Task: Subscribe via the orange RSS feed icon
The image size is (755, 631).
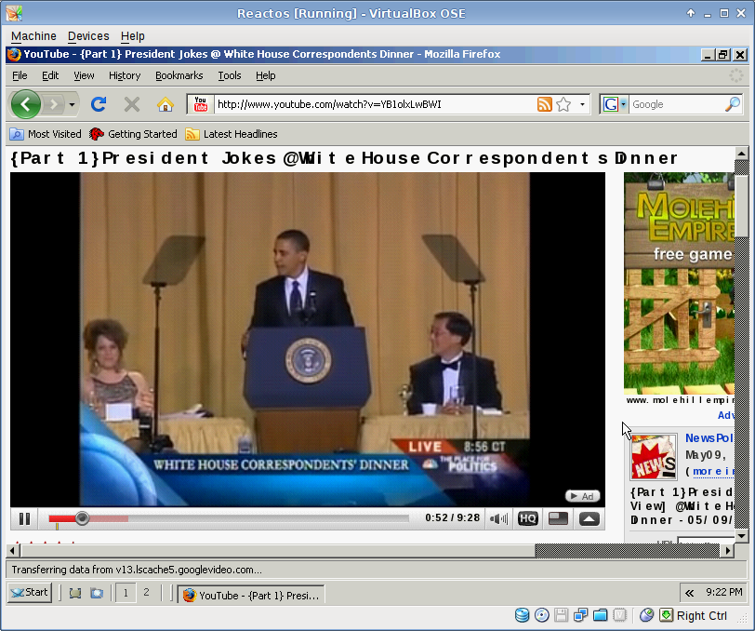Action: pos(545,104)
